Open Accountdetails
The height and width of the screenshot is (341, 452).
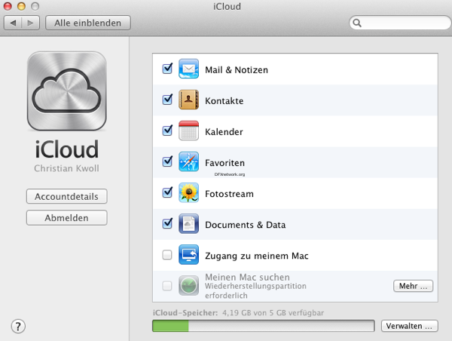point(67,196)
